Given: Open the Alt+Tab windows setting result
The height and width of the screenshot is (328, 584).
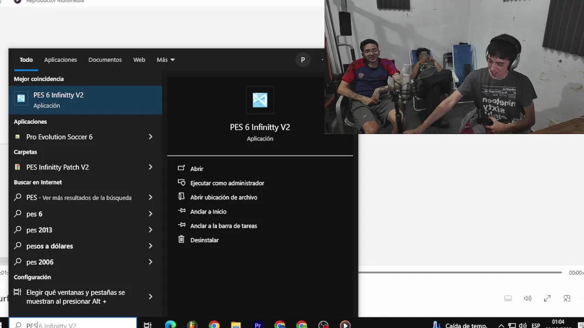Looking at the screenshot, I should pyautogui.click(x=76, y=297).
